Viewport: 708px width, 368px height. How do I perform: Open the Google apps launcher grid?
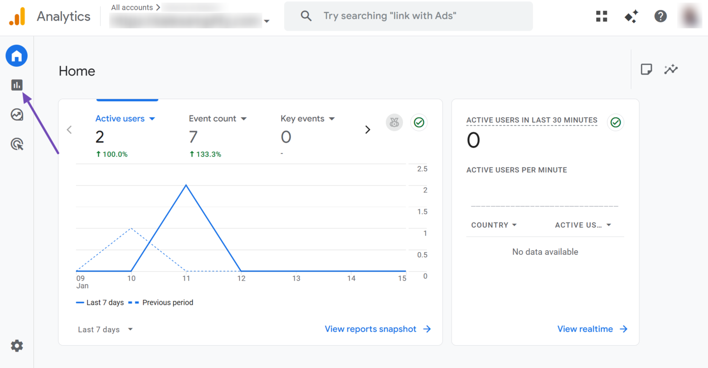(x=601, y=16)
